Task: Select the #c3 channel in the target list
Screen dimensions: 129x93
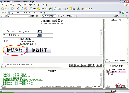Action: click(x=111, y=74)
